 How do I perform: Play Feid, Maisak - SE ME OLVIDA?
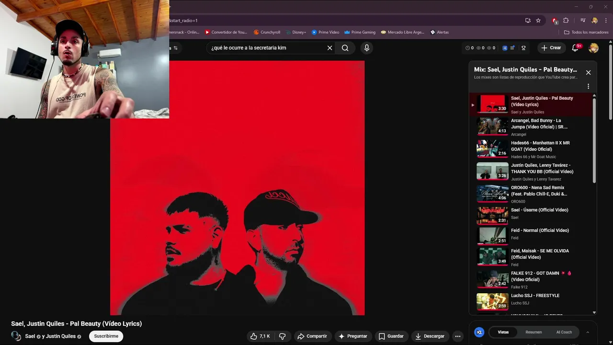(532, 257)
